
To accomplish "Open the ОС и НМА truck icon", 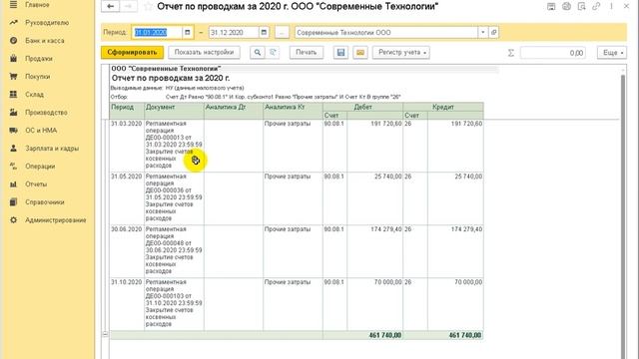I will pyautogui.click(x=13, y=131).
